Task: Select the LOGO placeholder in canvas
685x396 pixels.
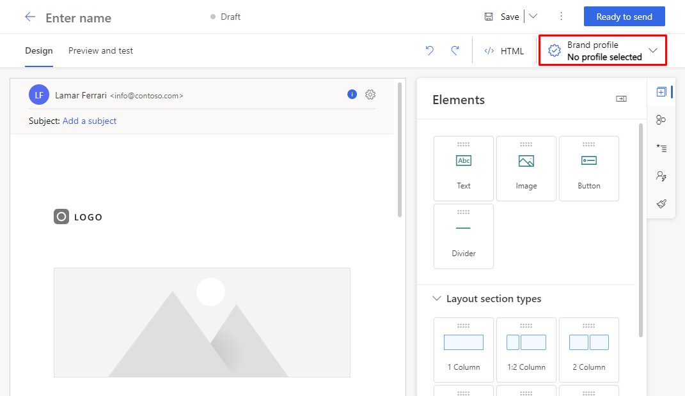Action: (x=78, y=217)
